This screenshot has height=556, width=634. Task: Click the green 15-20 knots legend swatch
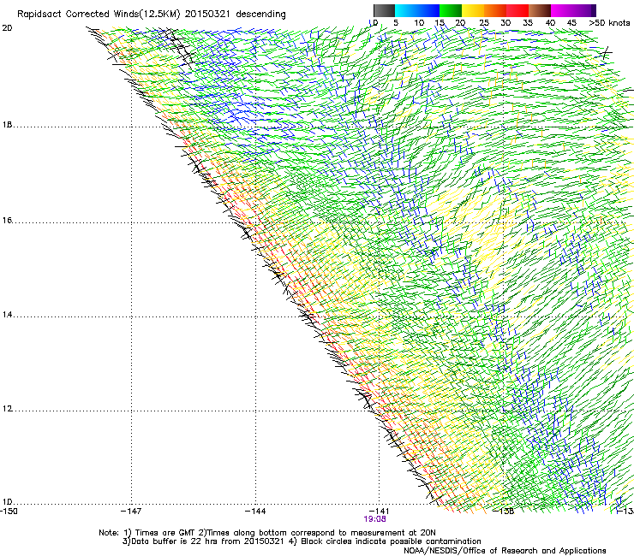click(451, 10)
